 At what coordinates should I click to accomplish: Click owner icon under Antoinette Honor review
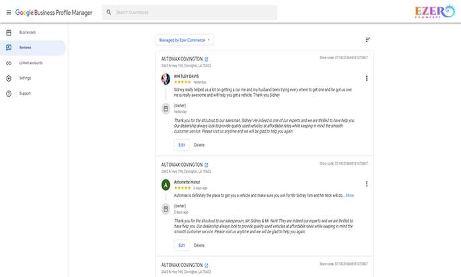pyautogui.click(x=166, y=209)
